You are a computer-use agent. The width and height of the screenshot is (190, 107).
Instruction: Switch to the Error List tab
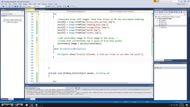point(28,99)
